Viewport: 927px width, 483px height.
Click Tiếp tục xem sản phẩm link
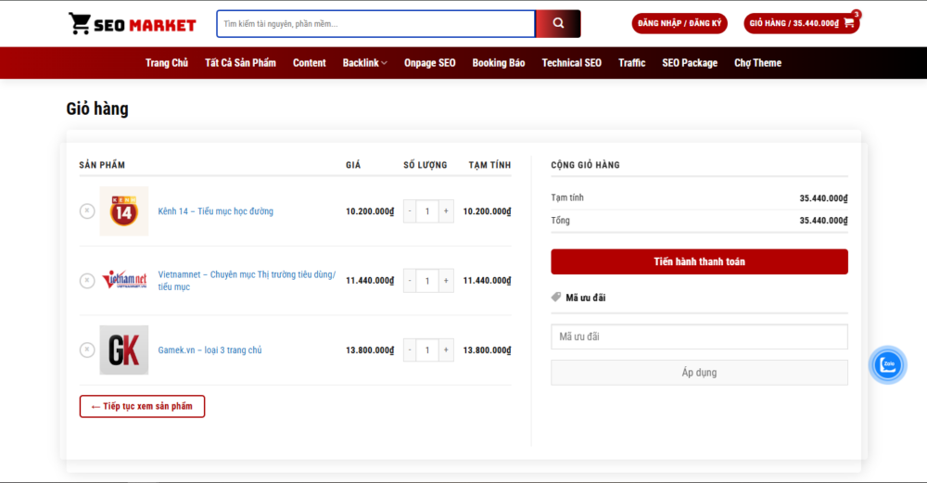pyautogui.click(x=142, y=406)
